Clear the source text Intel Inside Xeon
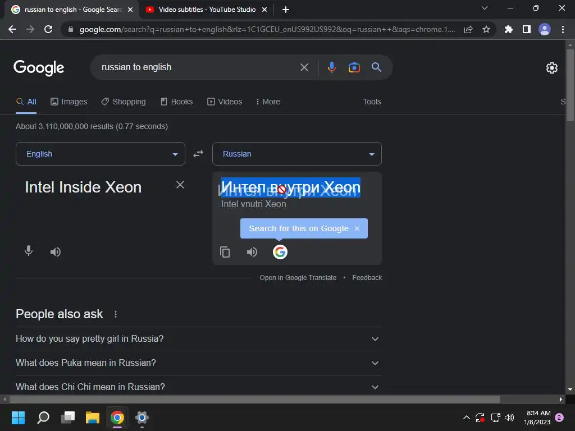The width and height of the screenshot is (575, 431). point(180,185)
